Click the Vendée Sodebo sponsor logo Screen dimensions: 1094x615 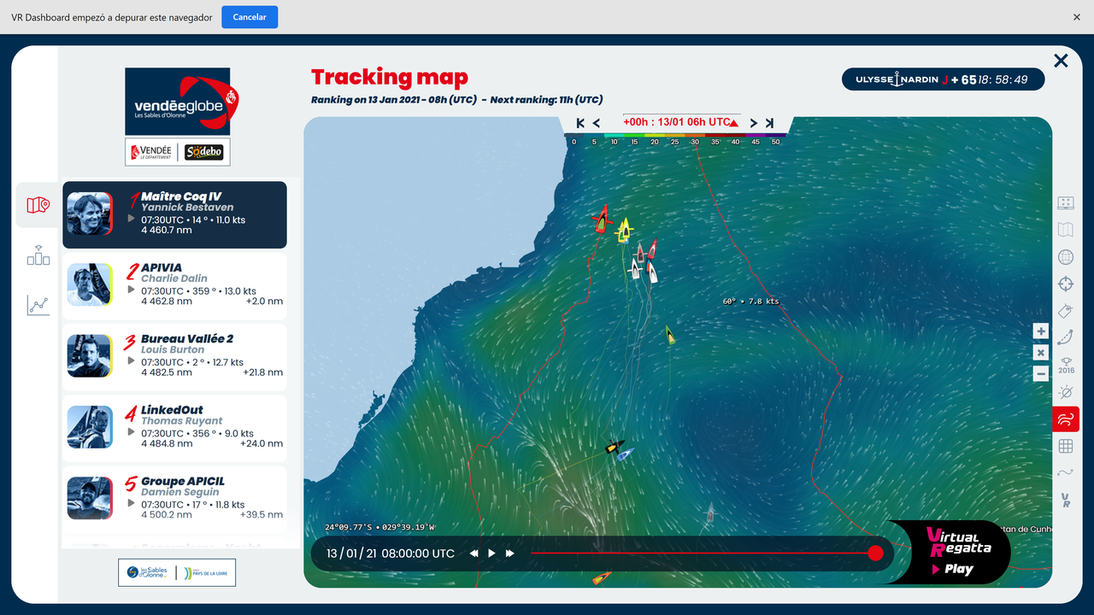click(x=178, y=152)
